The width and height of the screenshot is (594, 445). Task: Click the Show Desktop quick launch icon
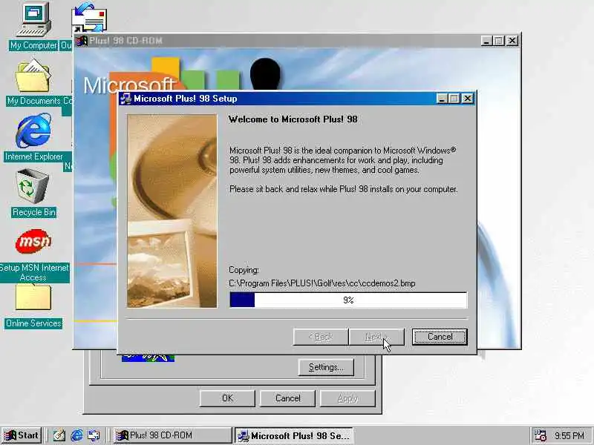coord(59,435)
